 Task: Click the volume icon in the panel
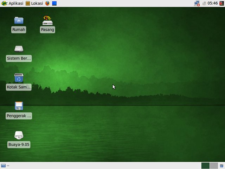pyautogui.click(x=204, y=4)
